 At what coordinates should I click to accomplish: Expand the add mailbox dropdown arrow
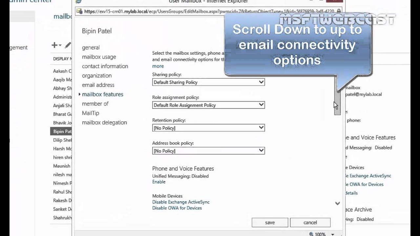coord(60,46)
